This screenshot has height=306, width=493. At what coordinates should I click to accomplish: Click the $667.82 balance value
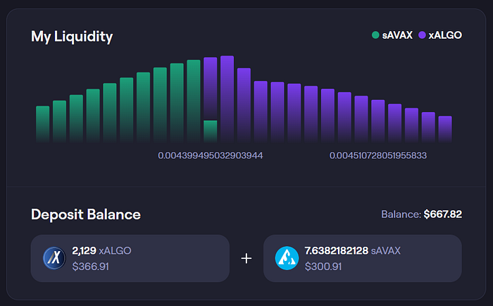click(x=443, y=215)
